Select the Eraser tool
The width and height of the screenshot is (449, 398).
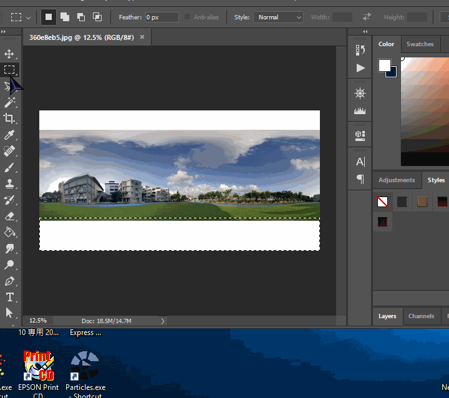coord(9,216)
